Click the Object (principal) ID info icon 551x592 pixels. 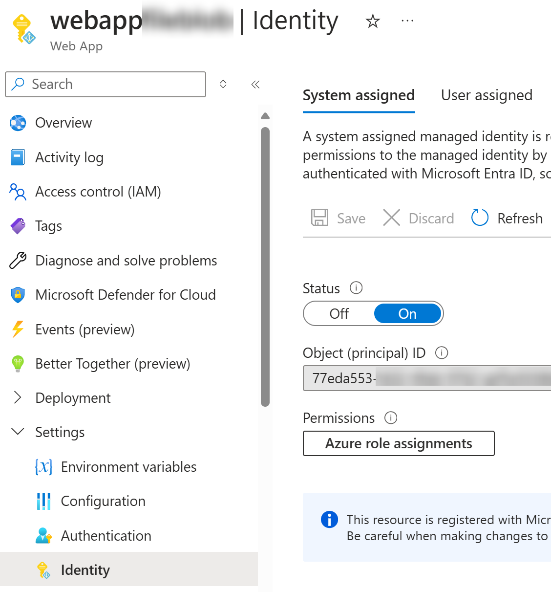coord(442,352)
